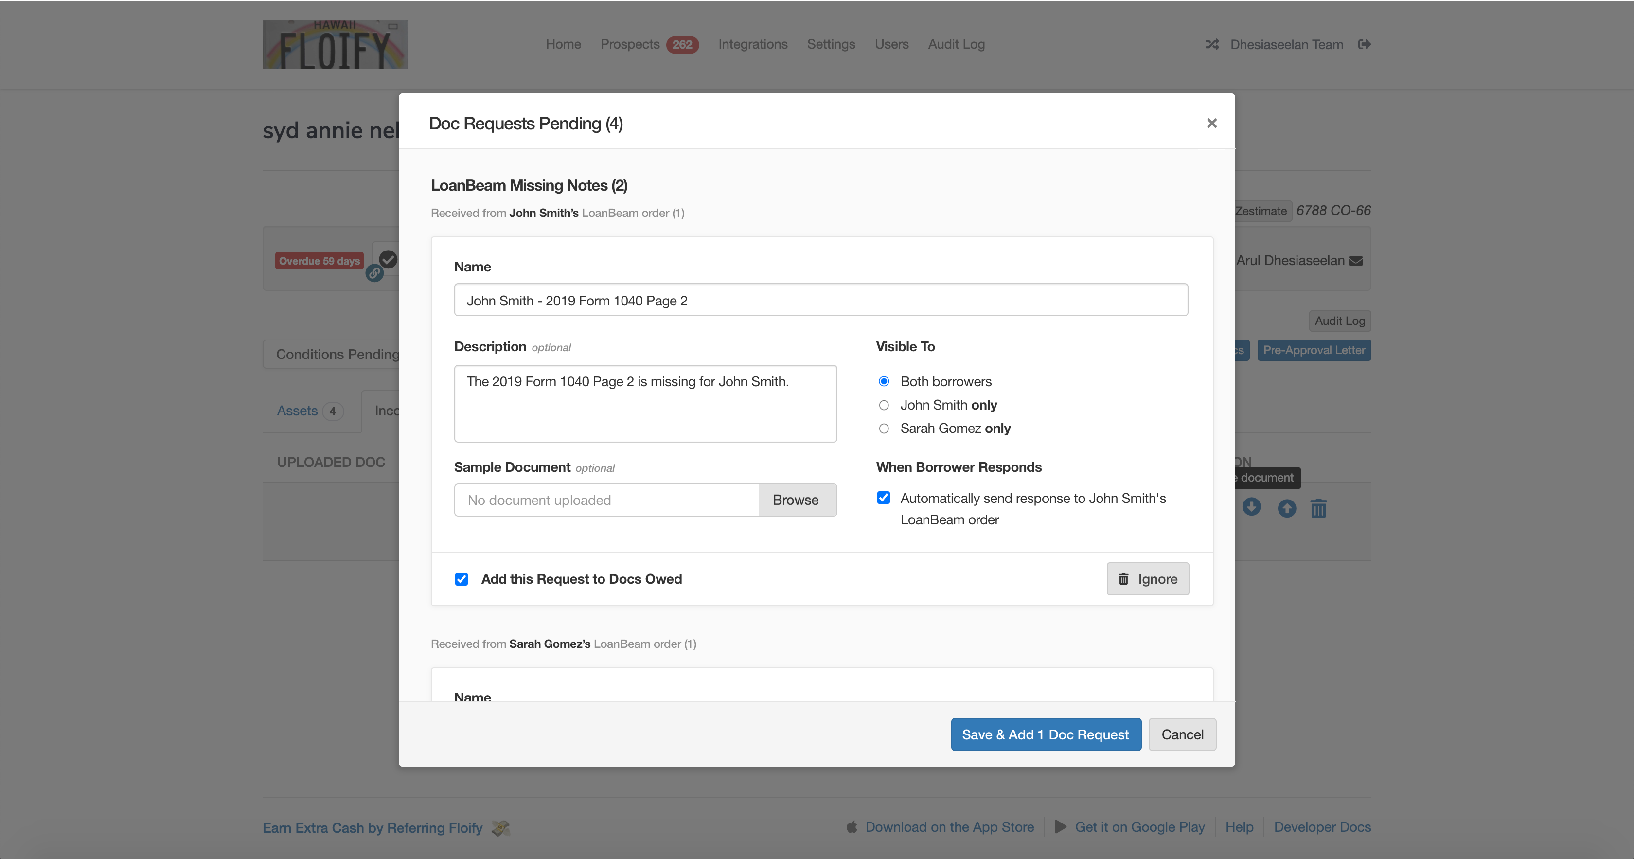Open the Prospects page showing 262 items
The height and width of the screenshot is (859, 1634).
point(629,44)
